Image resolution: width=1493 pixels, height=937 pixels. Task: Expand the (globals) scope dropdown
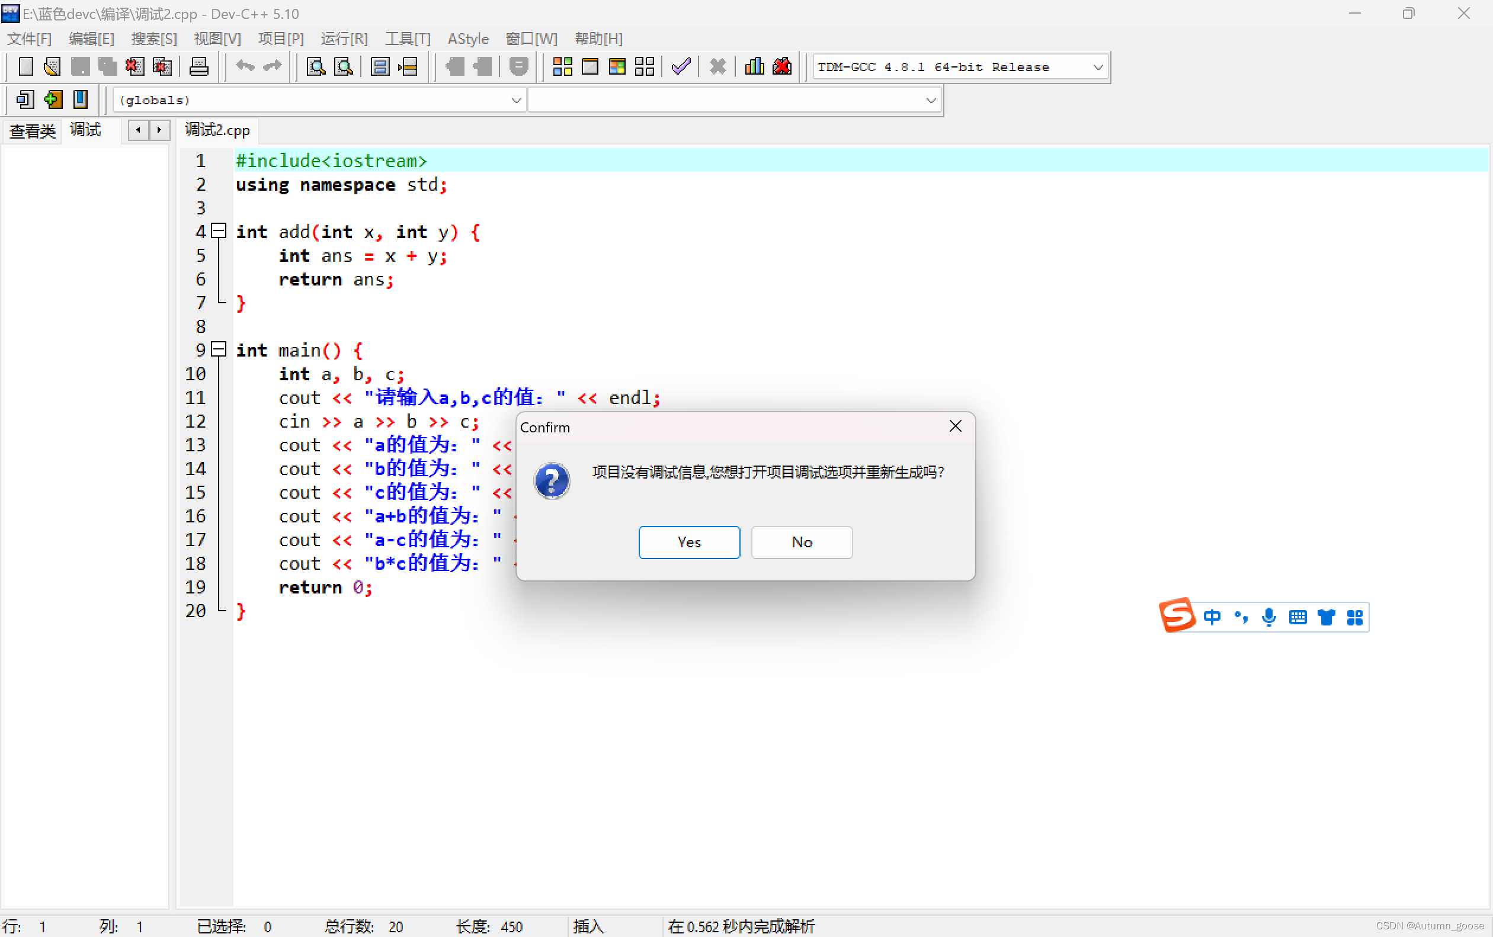coord(515,100)
